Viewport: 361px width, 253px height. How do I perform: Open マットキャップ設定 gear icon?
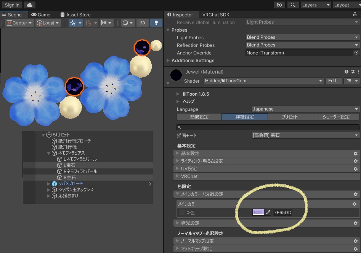tap(356, 249)
